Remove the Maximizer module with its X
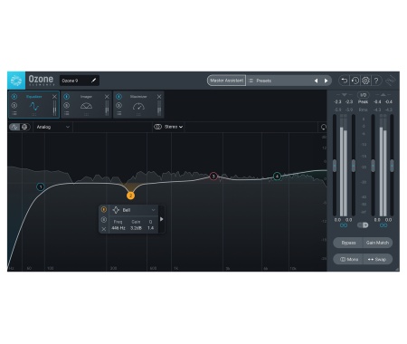Viewport: 407px width, 344px height. coord(159,97)
